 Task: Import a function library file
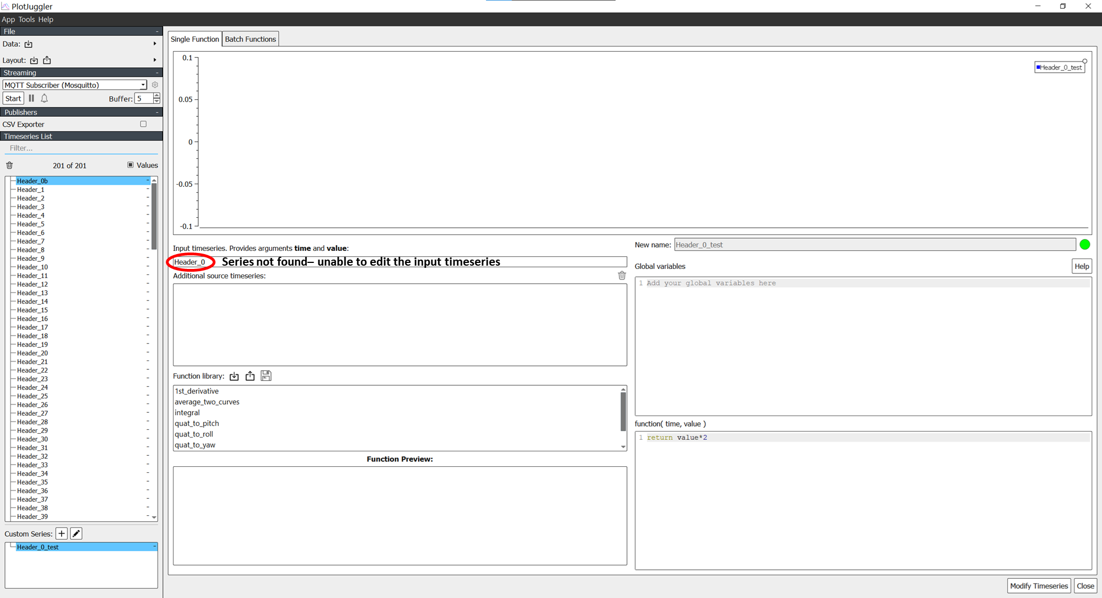[x=234, y=376]
